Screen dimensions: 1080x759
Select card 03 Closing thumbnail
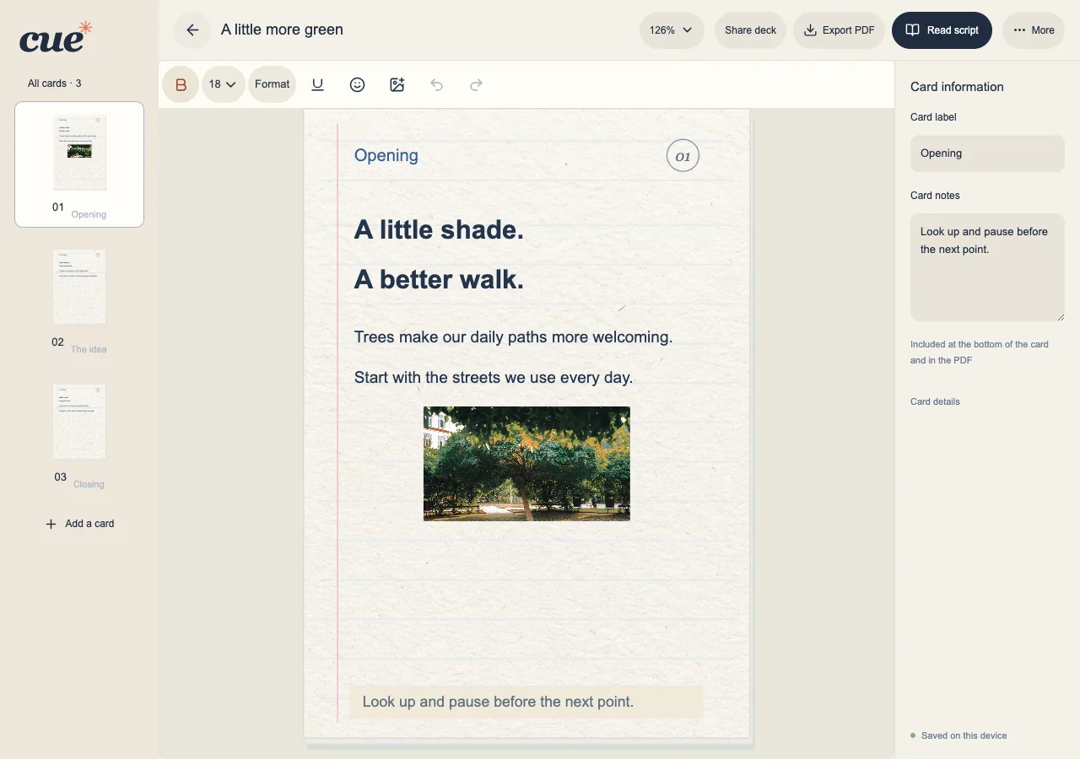pyautogui.click(x=79, y=434)
